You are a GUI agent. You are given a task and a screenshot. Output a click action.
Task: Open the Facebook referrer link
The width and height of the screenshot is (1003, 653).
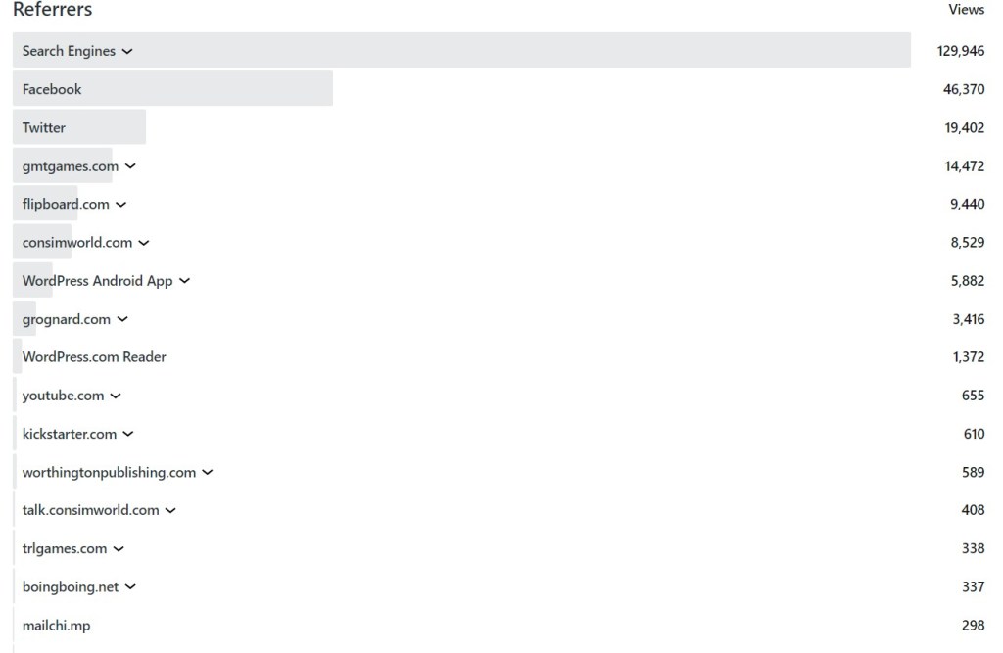point(52,89)
